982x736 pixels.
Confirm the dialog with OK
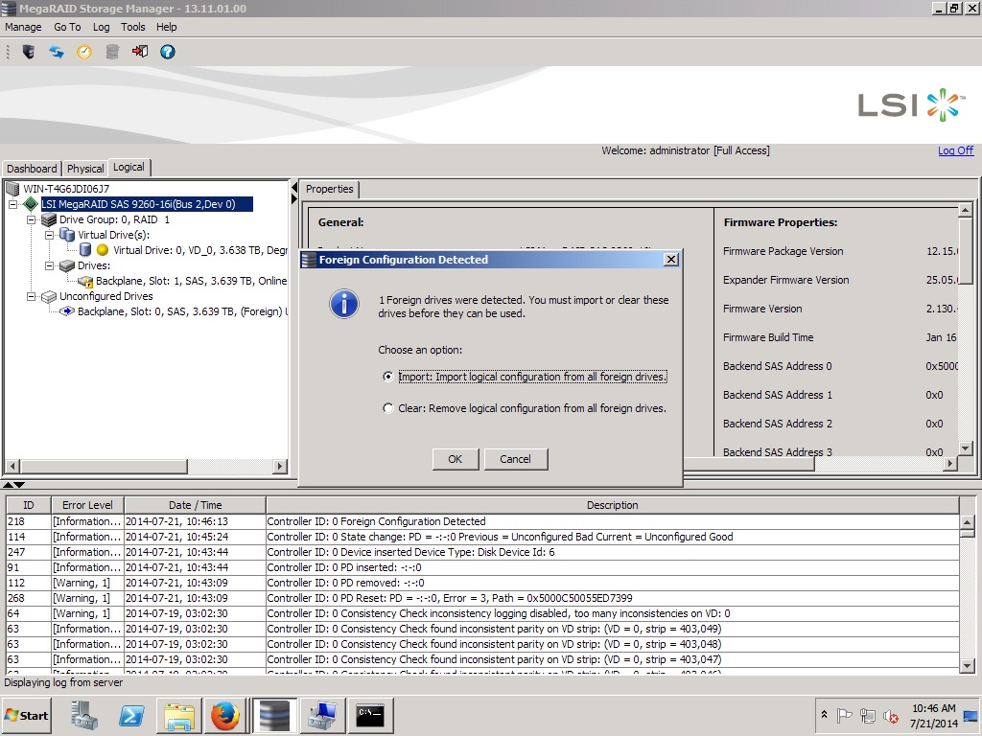(455, 459)
